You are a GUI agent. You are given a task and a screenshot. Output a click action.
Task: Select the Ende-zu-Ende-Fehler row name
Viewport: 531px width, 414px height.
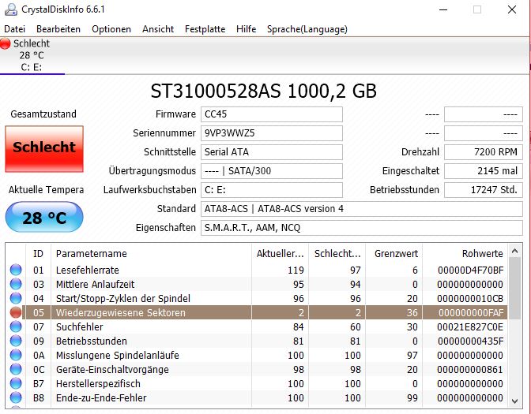[101, 398]
